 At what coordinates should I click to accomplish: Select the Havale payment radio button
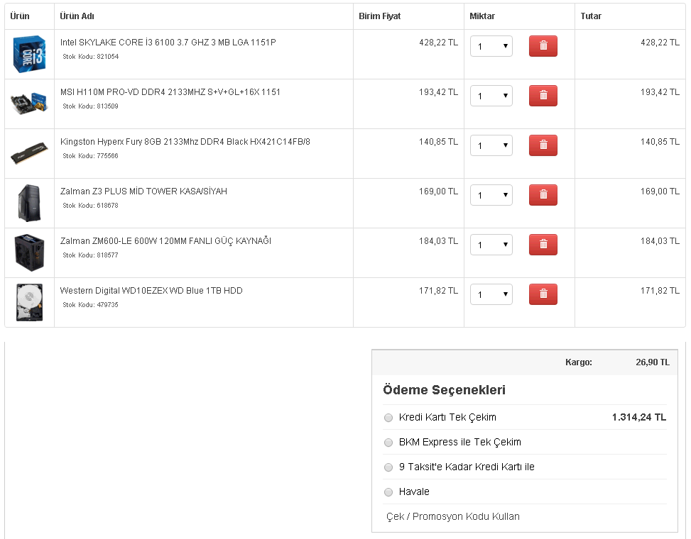point(388,492)
